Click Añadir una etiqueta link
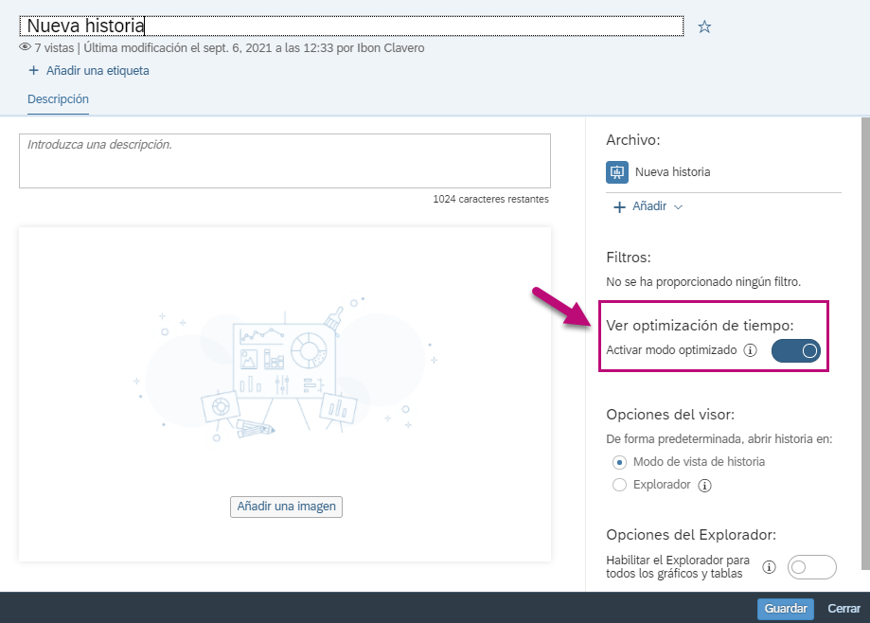 tap(98, 70)
